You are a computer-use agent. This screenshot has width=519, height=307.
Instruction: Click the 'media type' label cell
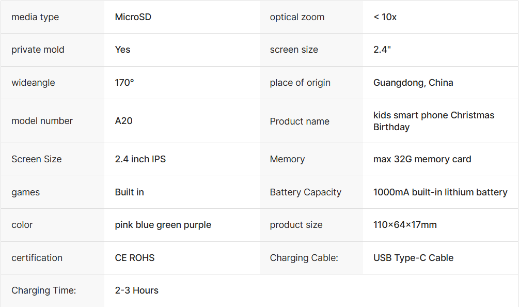(x=35, y=17)
